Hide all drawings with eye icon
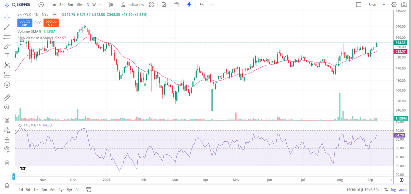Screen dimensions: 411x194 click(x=7, y=149)
